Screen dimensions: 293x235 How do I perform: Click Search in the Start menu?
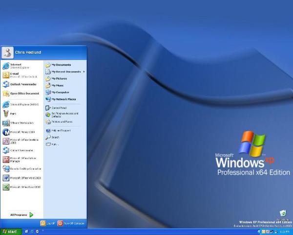[65, 138]
